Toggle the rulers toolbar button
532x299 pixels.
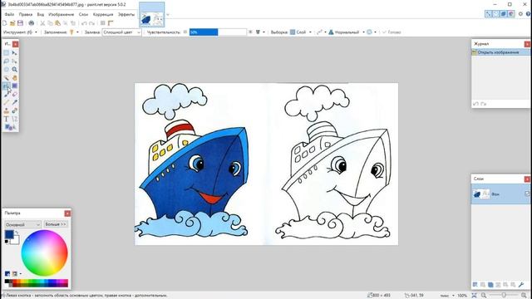pyautogui.click(x=111, y=23)
